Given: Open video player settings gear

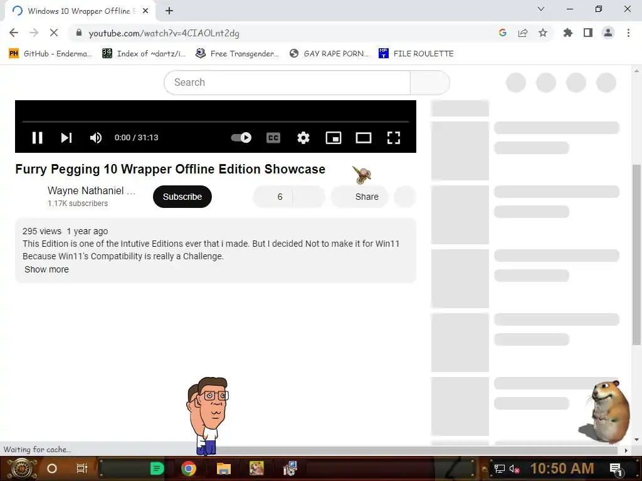Looking at the screenshot, I should click(x=303, y=138).
